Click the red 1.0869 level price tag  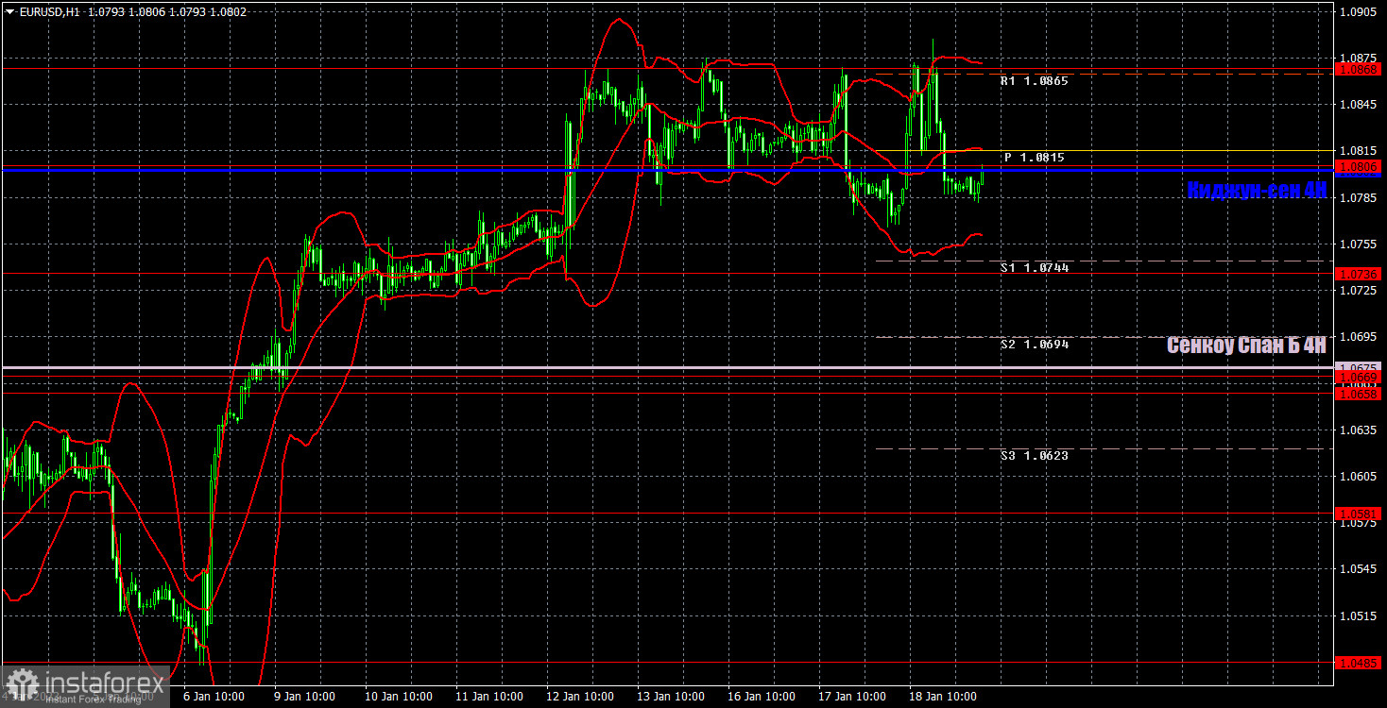pos(1359,69)
